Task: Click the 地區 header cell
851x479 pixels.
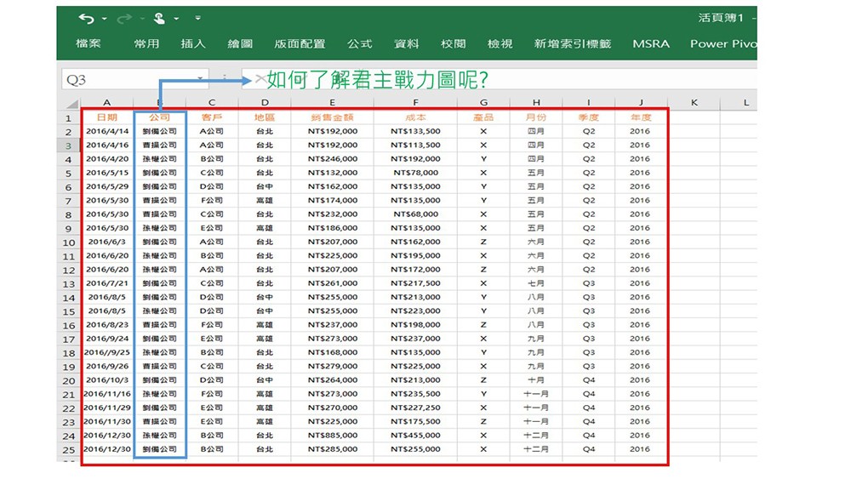Action: coord(265,117)
